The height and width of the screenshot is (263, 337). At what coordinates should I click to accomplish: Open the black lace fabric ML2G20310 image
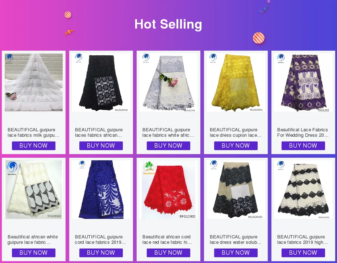tap(101, 82)
